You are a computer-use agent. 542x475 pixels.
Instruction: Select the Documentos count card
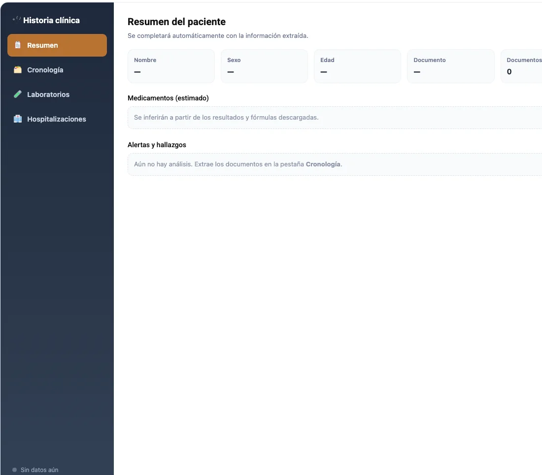pos(521,66)
